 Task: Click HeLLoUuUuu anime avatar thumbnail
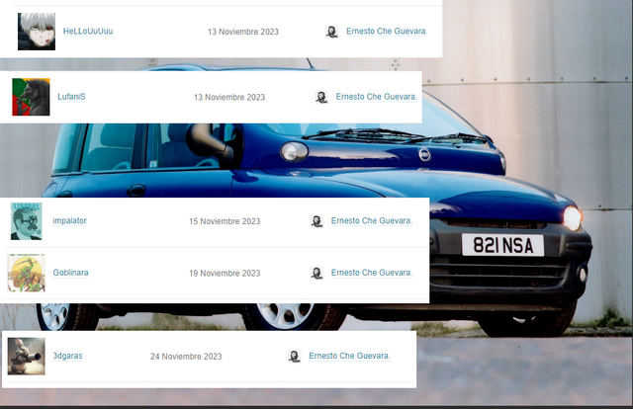tap(37, 32)
